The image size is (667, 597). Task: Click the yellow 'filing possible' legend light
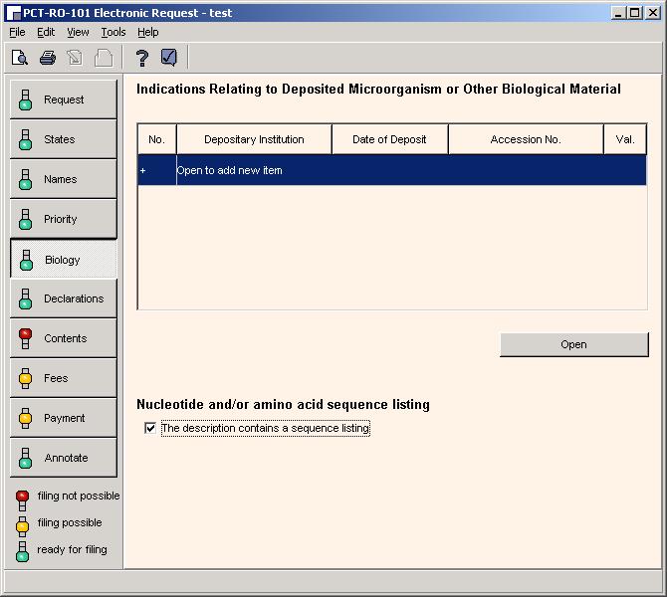click(22, 526)
